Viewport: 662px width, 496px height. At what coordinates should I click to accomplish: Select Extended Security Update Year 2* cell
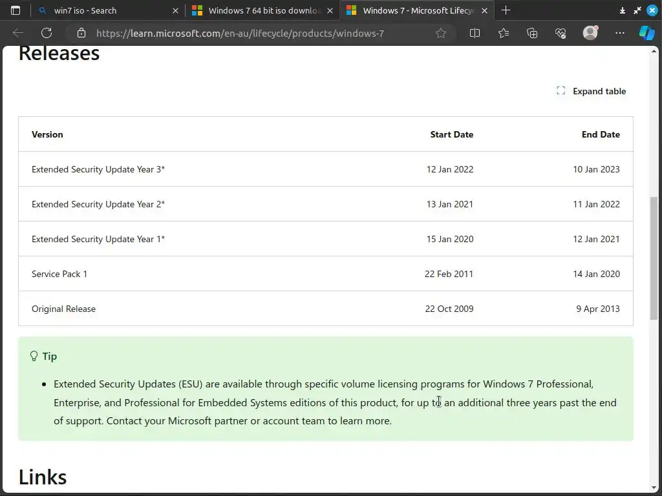click(x=98, y=204)
